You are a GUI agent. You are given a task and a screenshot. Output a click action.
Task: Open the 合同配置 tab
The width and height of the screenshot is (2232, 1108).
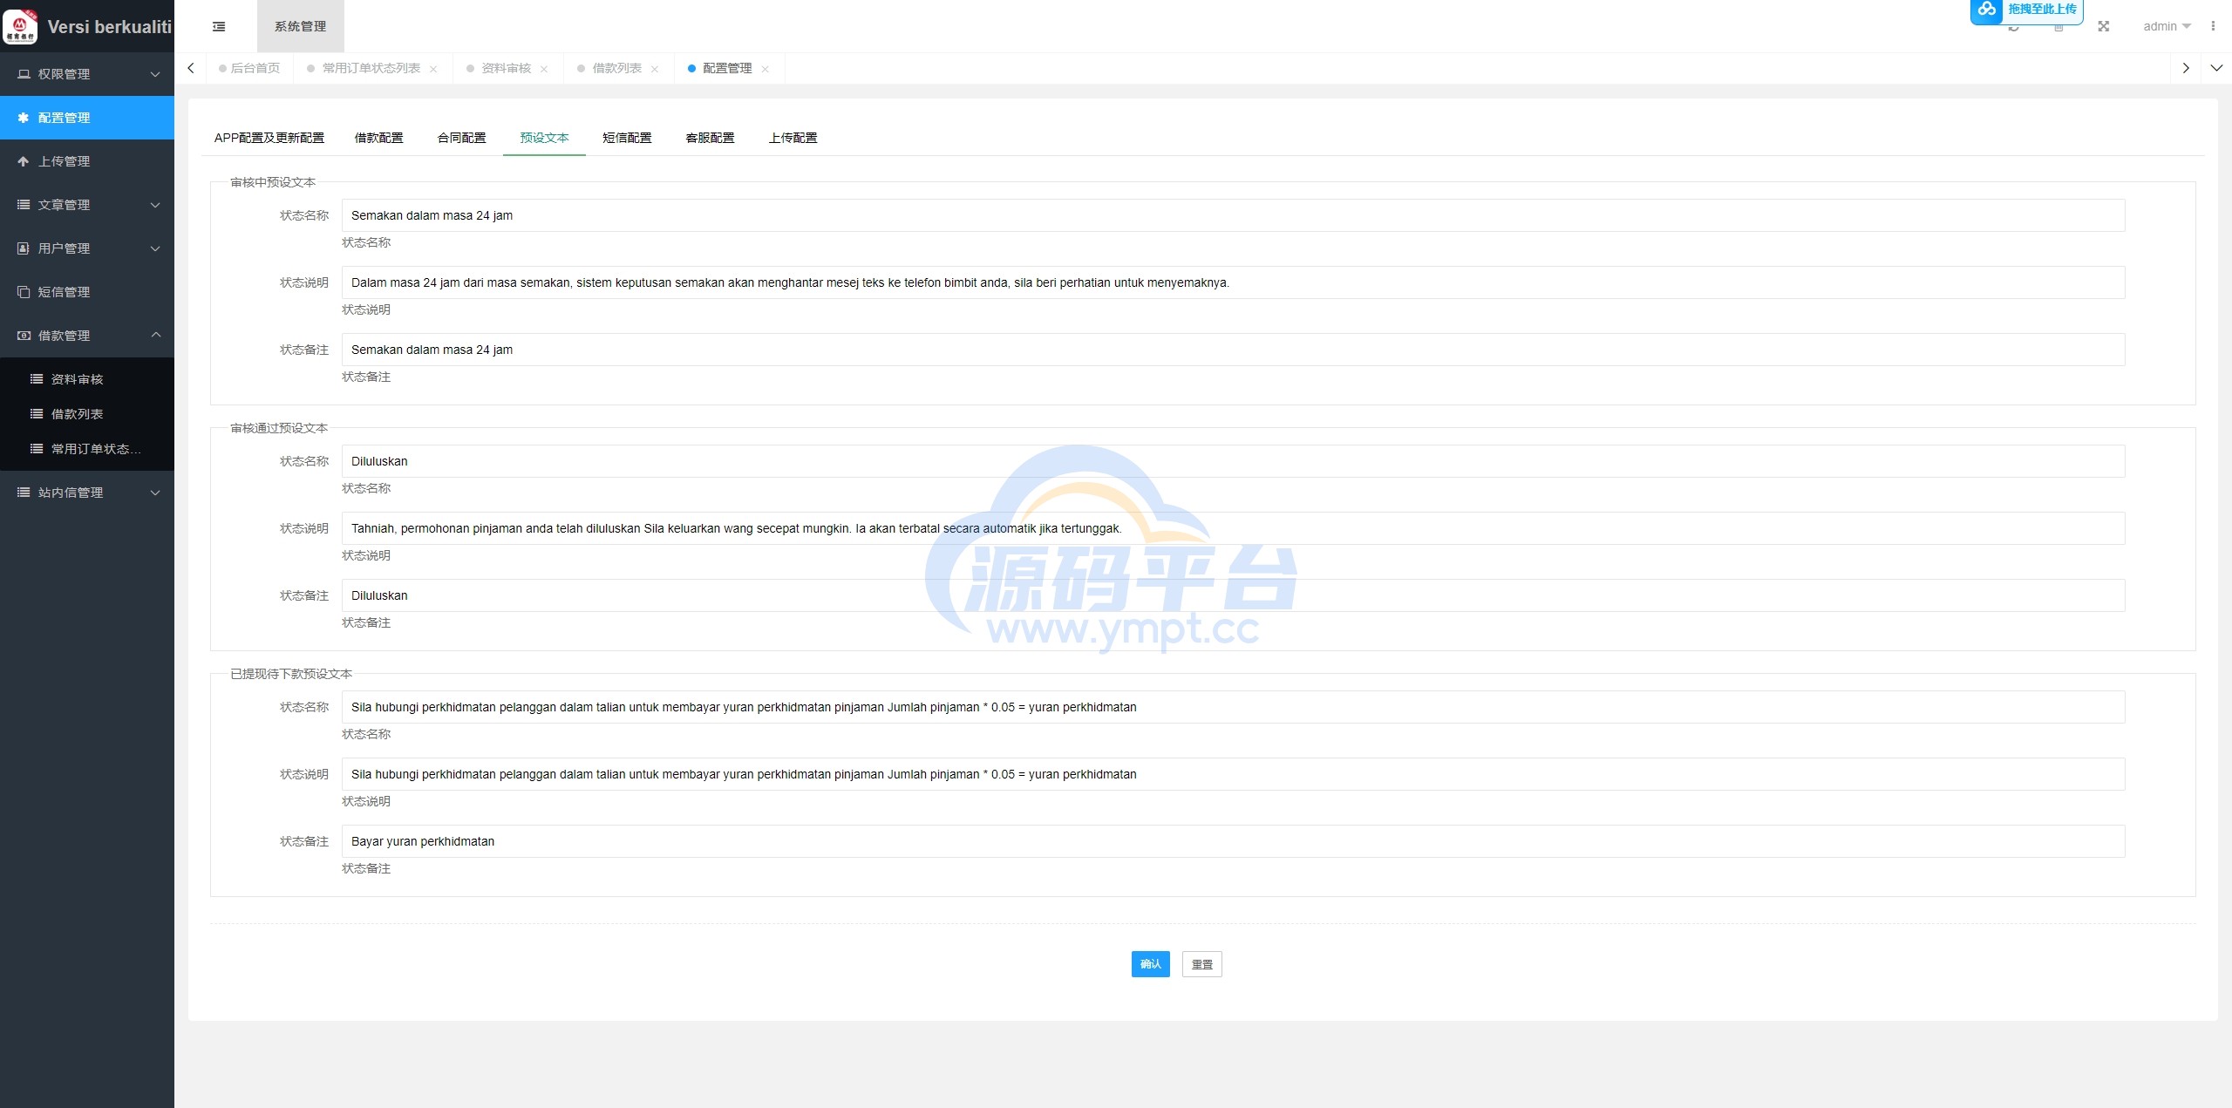tap(462, 138)
